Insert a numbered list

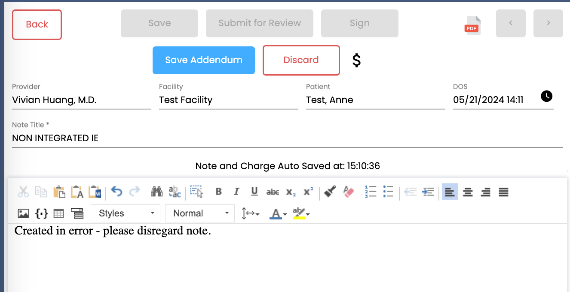[370, 192]
